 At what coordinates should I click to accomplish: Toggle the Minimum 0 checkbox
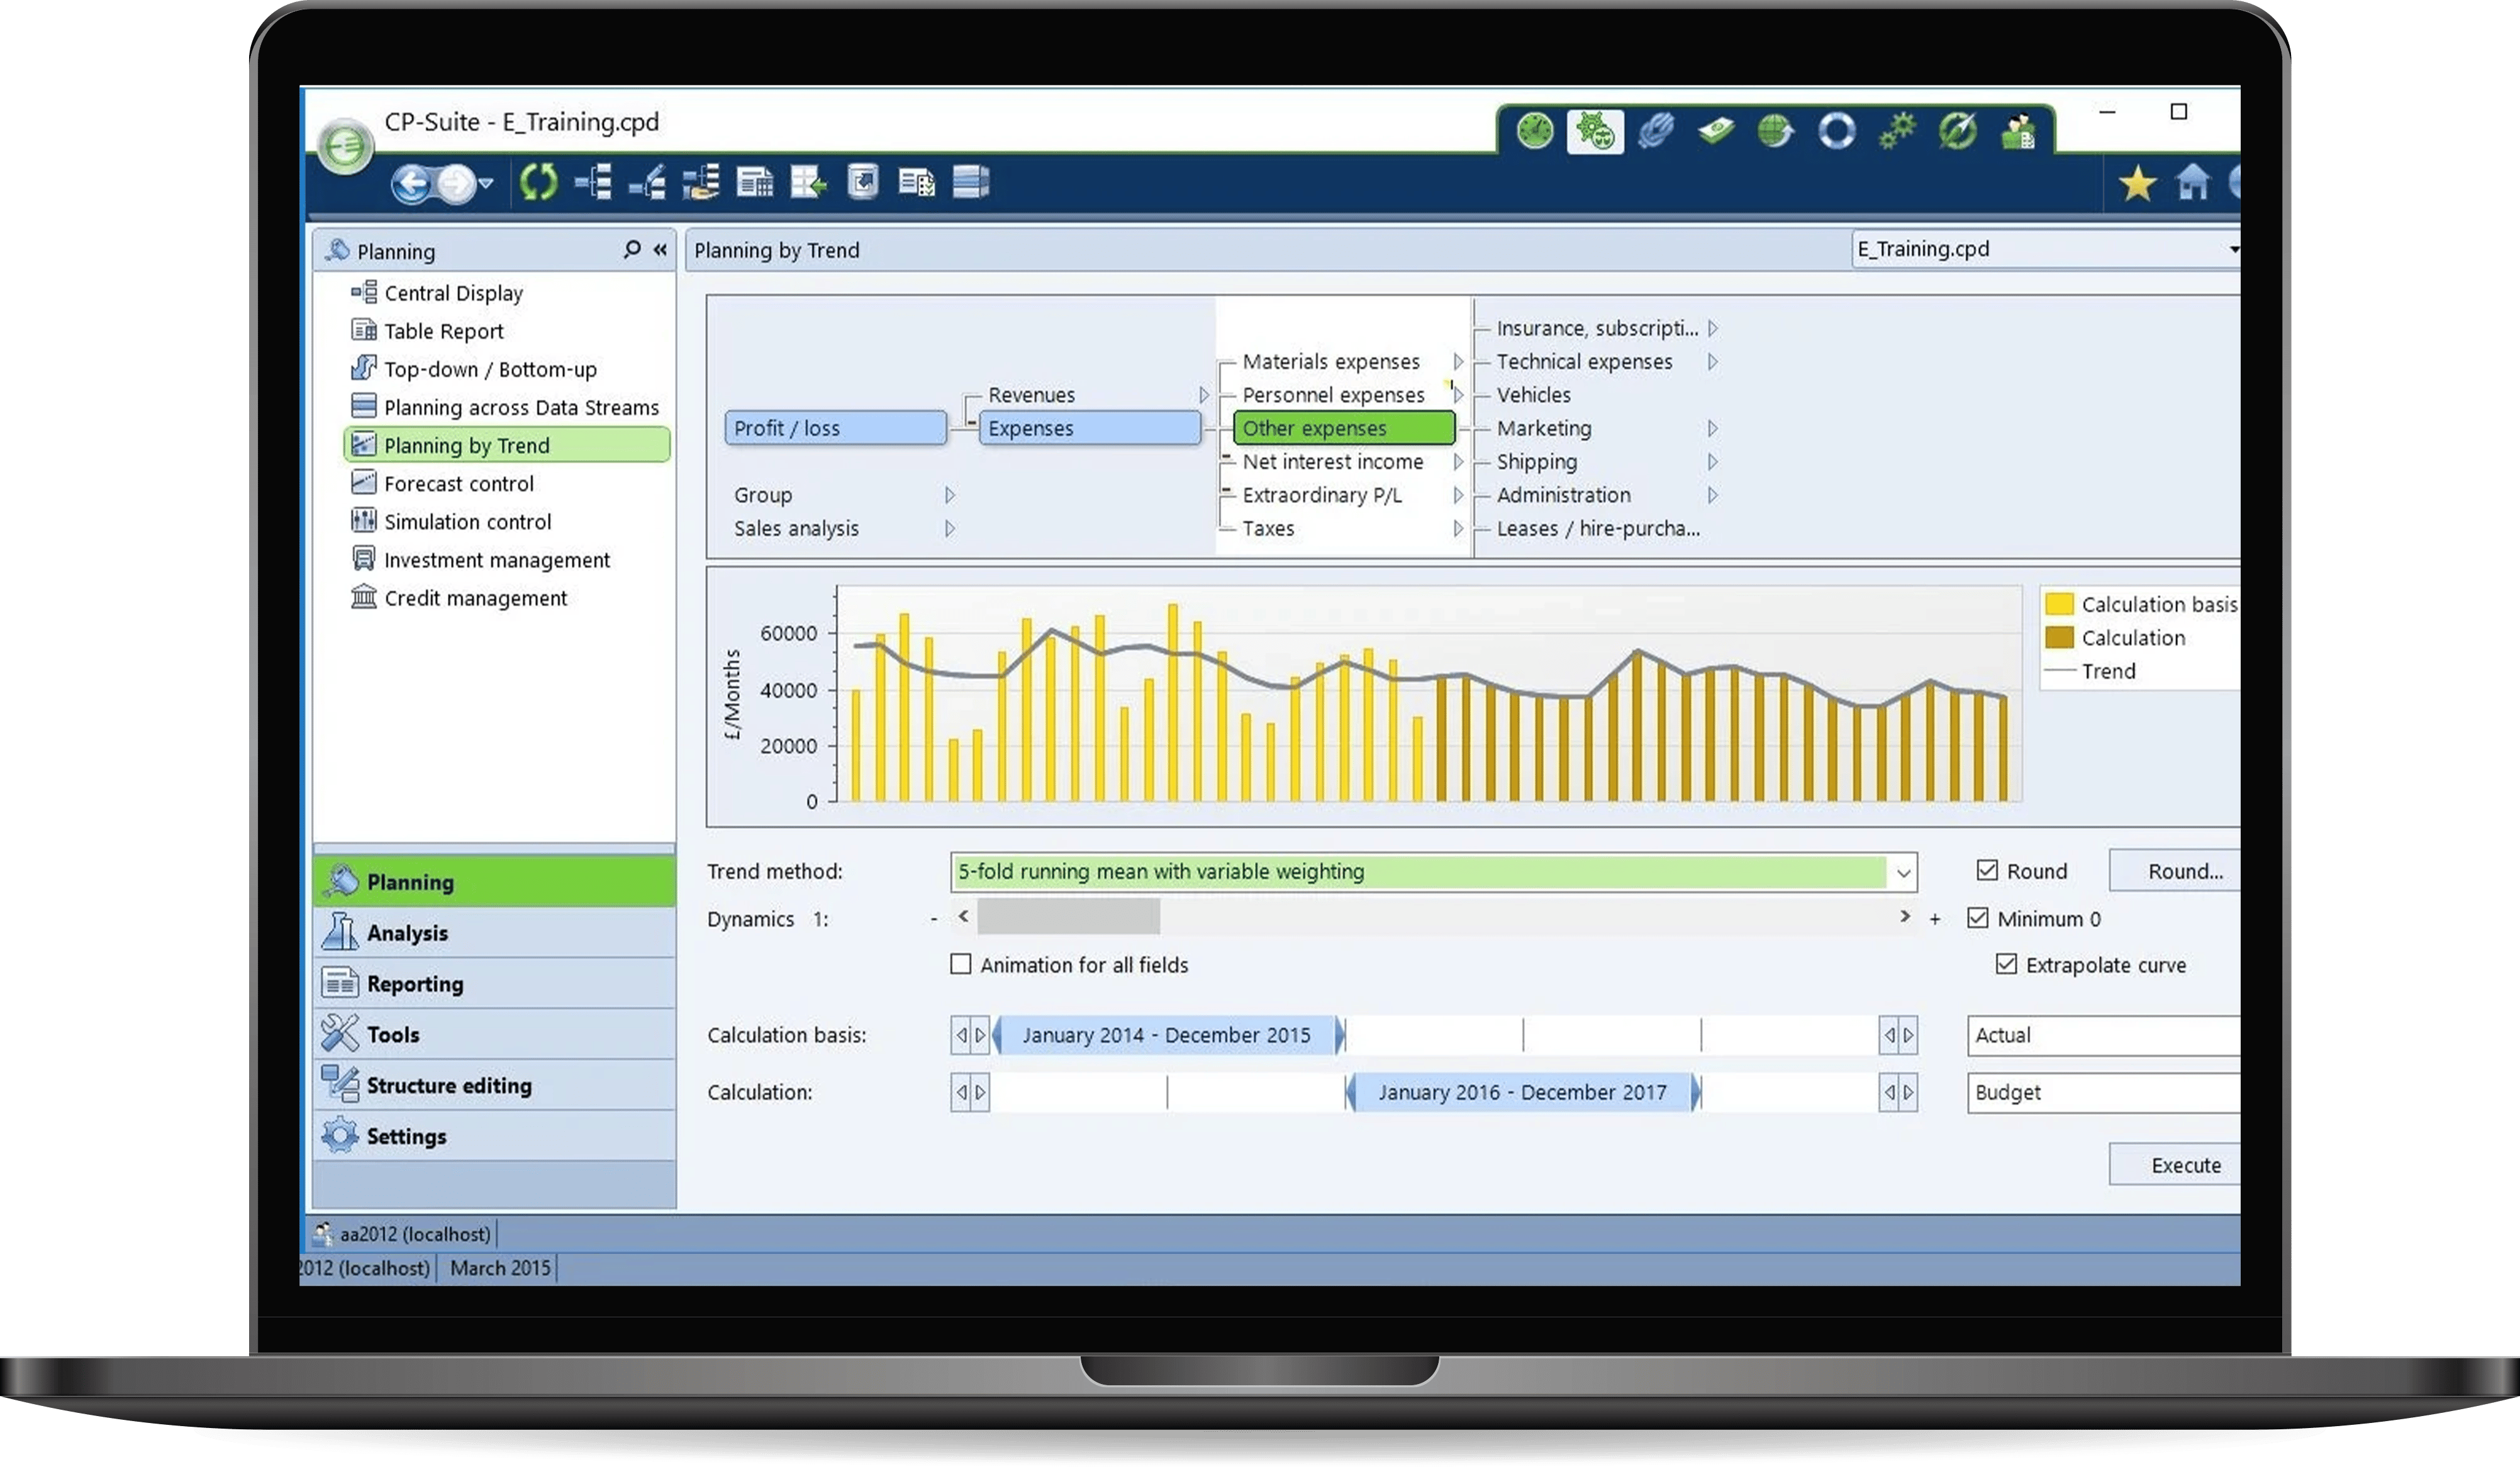coord(1977,917)
